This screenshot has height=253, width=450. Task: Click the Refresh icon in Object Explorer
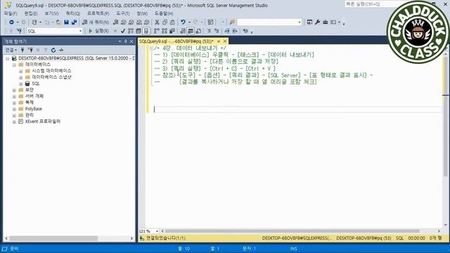pyautogui.click(x=53, y=50)
